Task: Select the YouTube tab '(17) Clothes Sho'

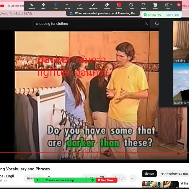Action: click(12, 6)
